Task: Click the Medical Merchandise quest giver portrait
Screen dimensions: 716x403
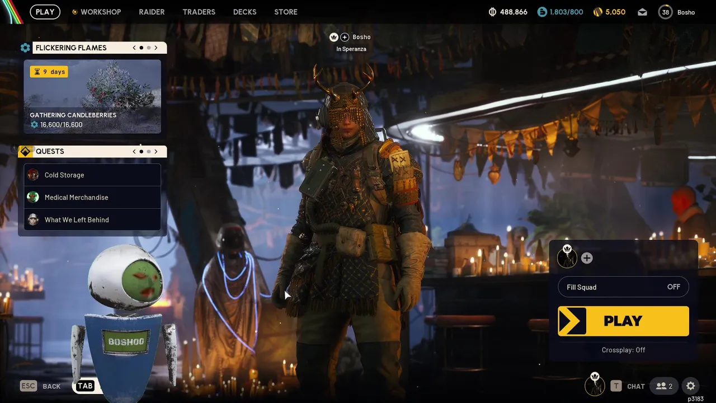Action: pyautogui.click(x=33, y=197)
